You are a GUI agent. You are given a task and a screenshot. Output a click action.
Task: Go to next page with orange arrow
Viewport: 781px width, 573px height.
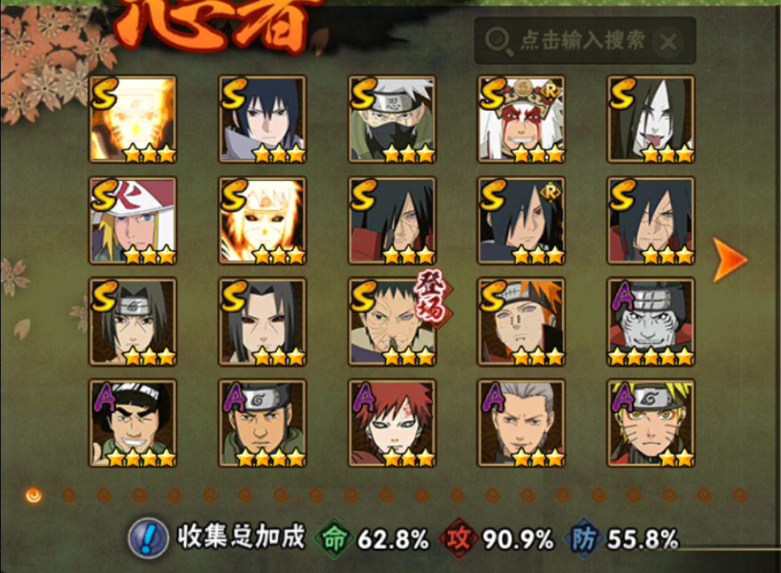click(730, 260)
